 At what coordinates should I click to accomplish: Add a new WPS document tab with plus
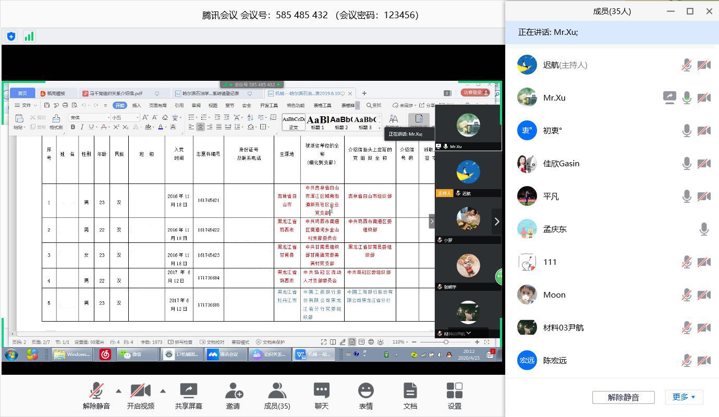click(x=364, y=93)
